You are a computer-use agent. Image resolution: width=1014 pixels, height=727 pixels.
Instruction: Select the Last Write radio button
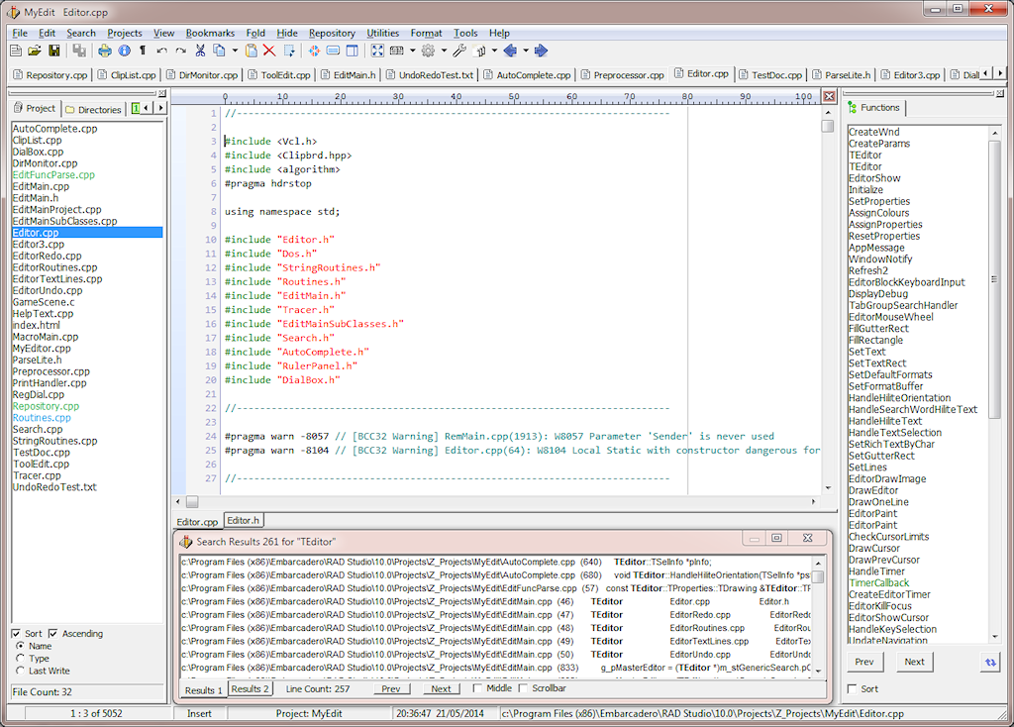20,671
